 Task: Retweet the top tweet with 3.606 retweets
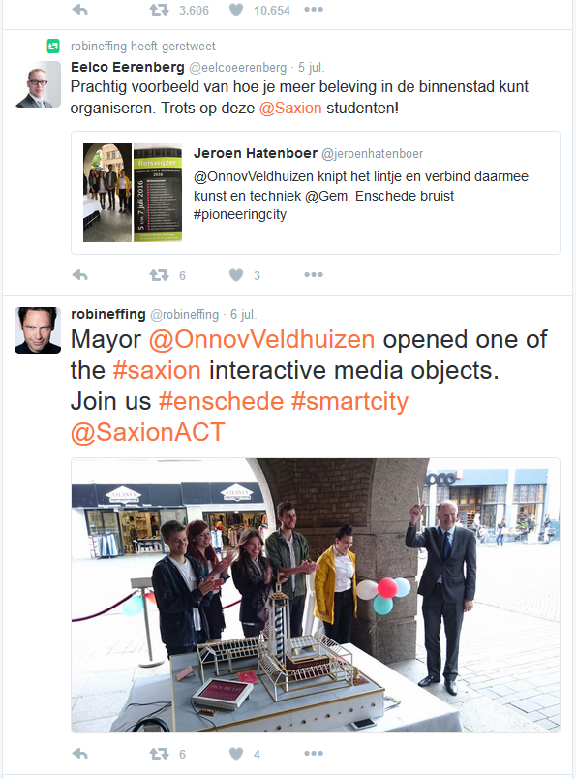tap(160, 10)
